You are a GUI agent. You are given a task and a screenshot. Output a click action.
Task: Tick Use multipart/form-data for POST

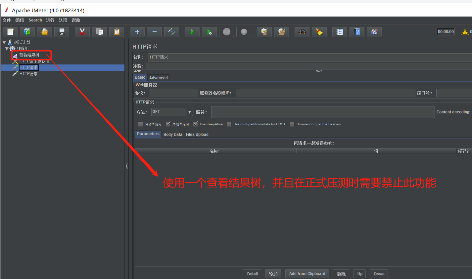tap(229, 124)
